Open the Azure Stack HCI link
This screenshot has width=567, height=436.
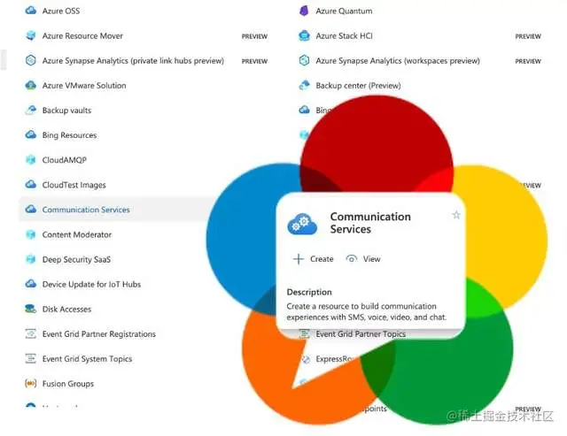pyautogui.click(x=344, y=35)
